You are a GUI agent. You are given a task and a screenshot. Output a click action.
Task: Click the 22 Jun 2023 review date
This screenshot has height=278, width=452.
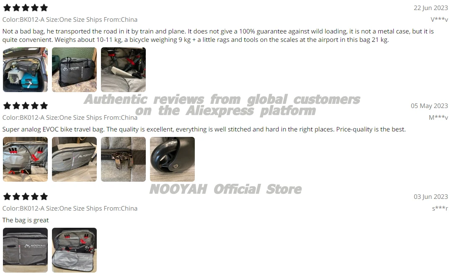(431, 8)
